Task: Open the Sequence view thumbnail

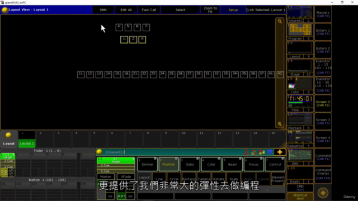Action: pos(300,139)
